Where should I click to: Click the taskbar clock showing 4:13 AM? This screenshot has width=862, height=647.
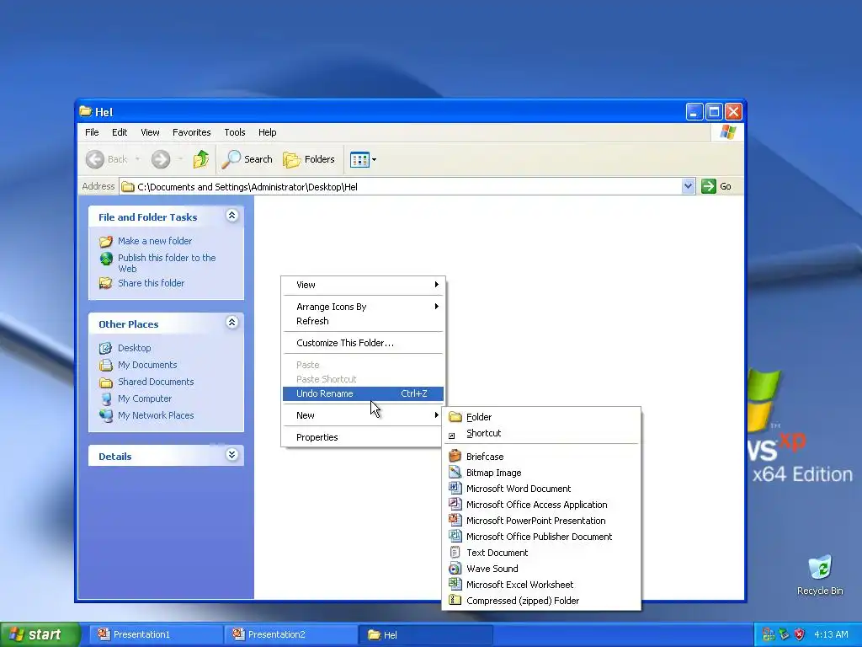tap(831, 634)
